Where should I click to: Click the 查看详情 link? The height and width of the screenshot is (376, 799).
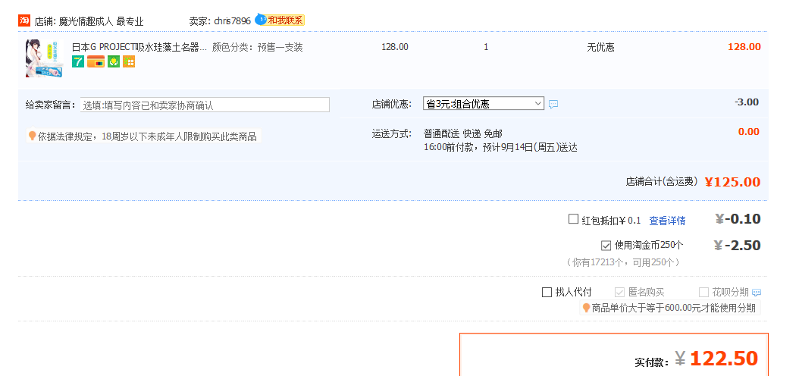click(x=667, y=221)
